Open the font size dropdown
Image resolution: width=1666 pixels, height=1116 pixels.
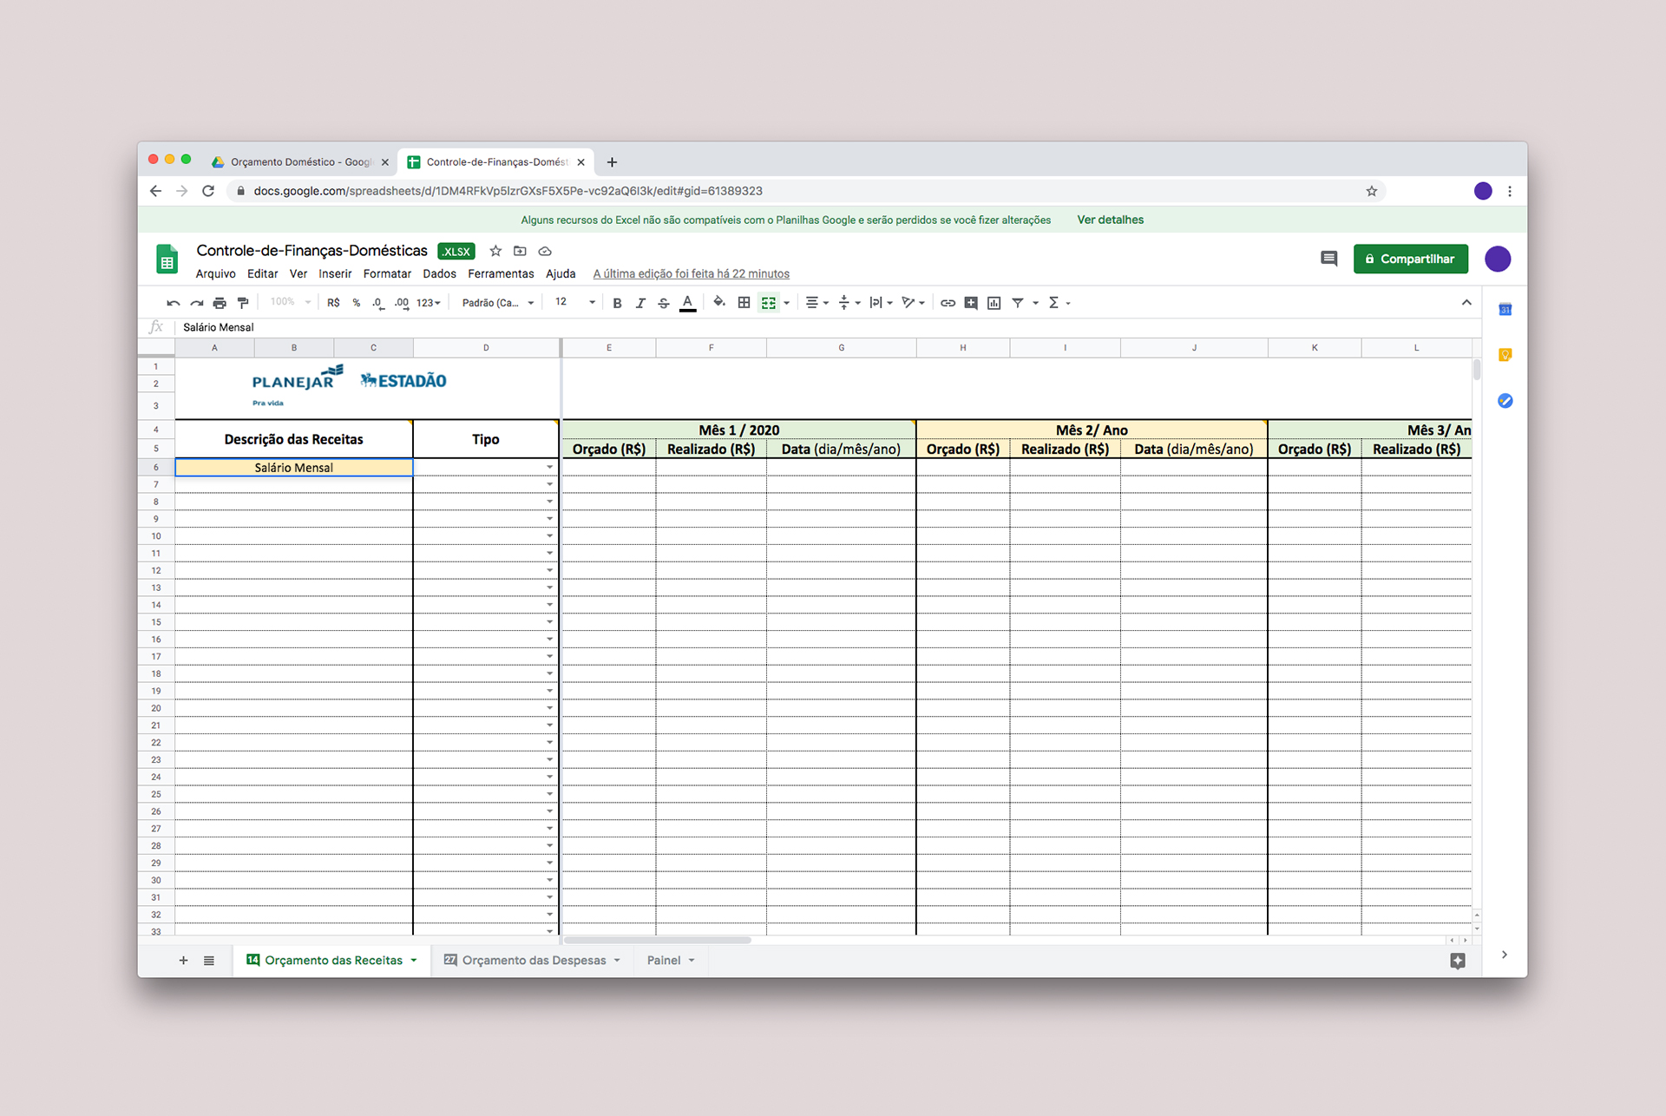click(x=574, y=302)
